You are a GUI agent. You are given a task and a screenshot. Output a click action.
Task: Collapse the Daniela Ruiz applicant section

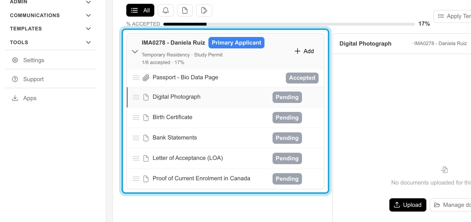[x=135, y=51]
